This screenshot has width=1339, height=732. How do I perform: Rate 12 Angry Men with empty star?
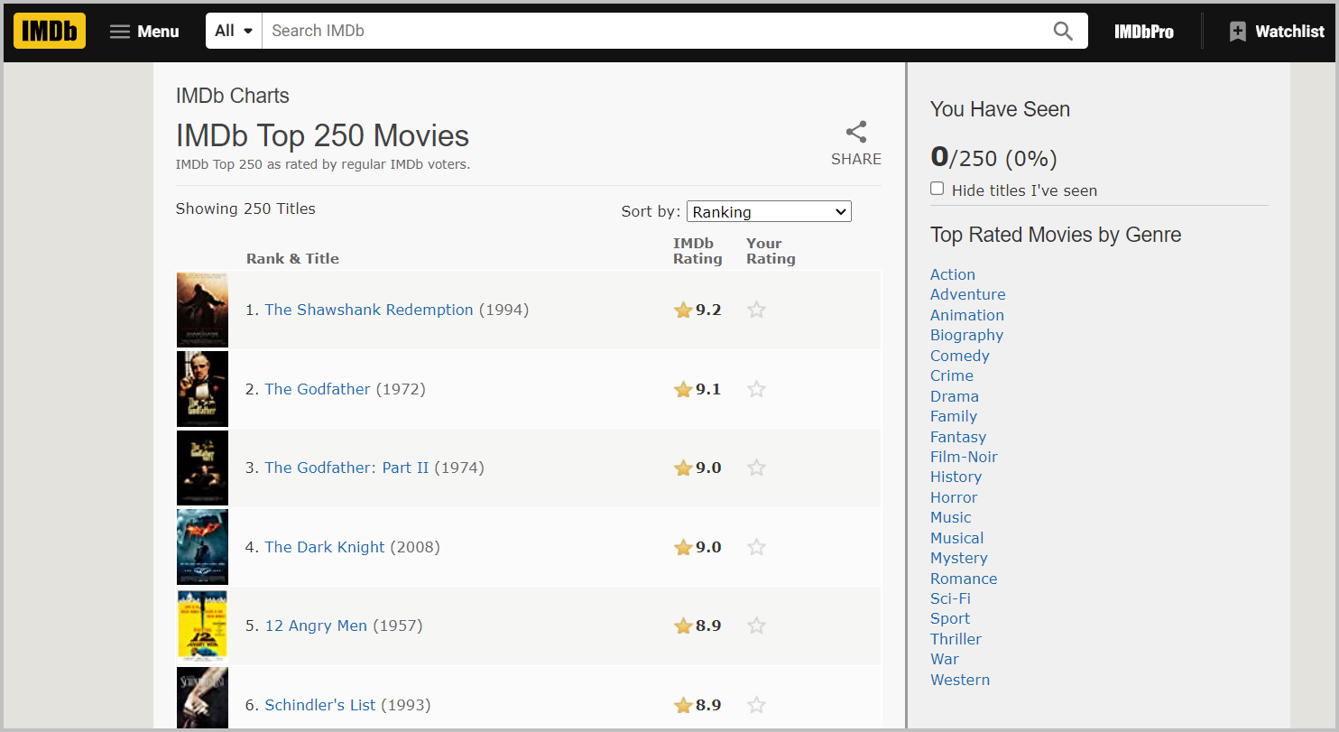click(x=757, y=625)
